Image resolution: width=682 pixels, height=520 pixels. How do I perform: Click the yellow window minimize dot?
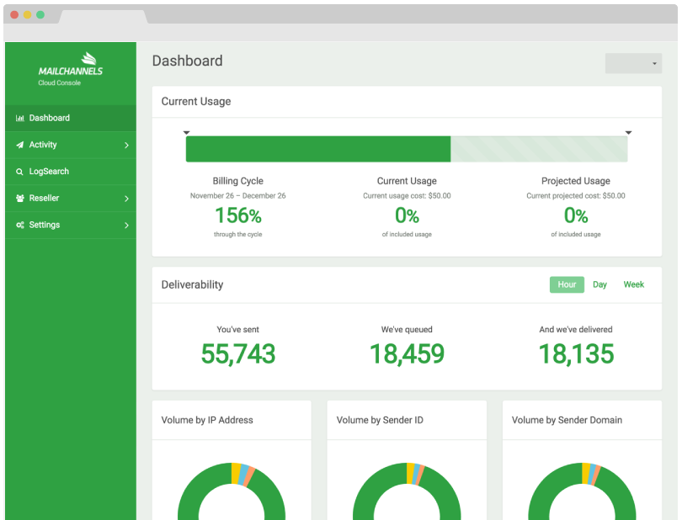point(28,15)
